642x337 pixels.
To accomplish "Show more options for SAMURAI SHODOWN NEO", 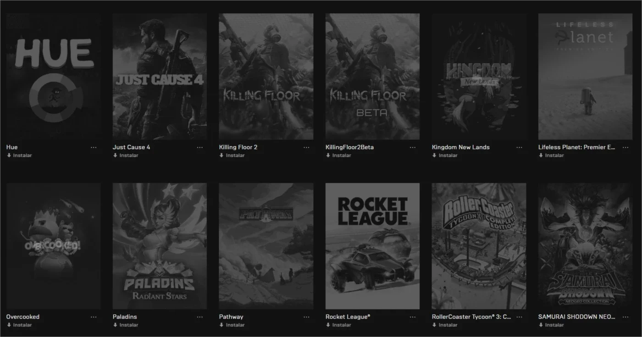I will [x=625, y=317].
